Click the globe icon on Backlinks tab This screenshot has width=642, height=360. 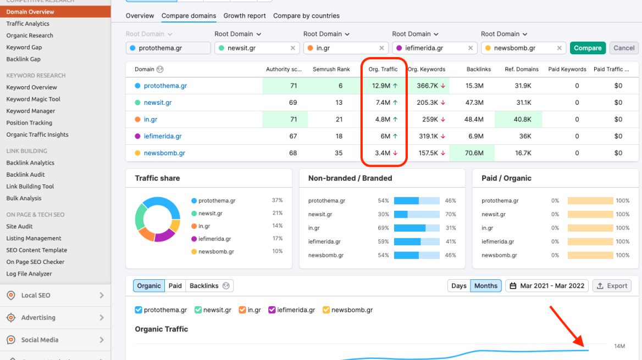pyautogui.click(x=225, y=286)
